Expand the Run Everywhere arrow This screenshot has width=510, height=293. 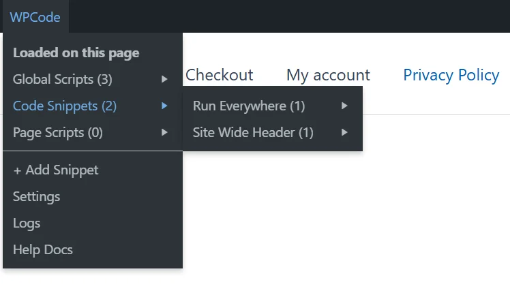[x=344, y=106]
